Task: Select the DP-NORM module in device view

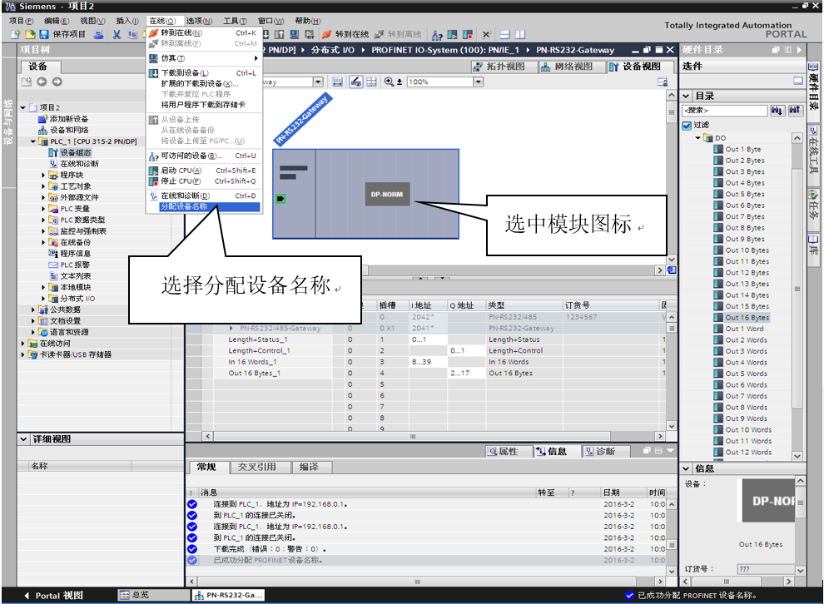Action: (387, 195)
